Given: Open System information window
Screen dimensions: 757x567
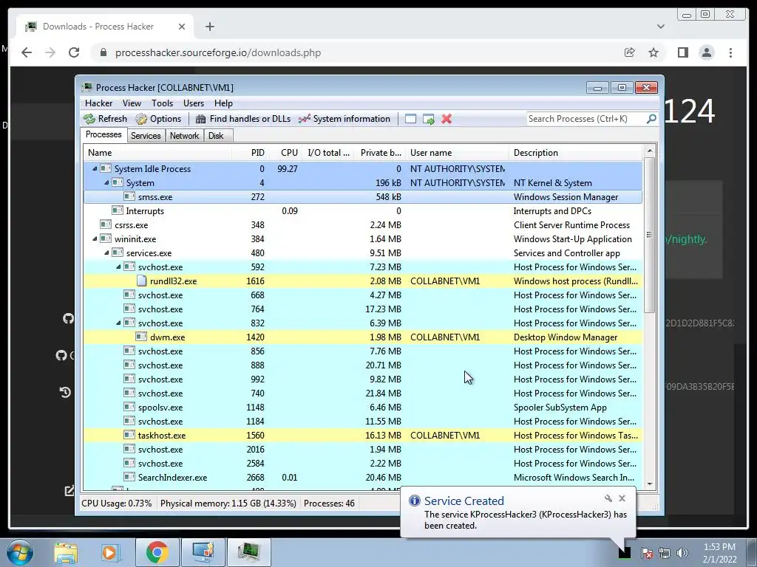Looking at the screenshot, I should coord(344,119).
